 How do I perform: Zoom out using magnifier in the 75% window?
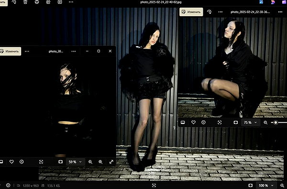(265, 122)
